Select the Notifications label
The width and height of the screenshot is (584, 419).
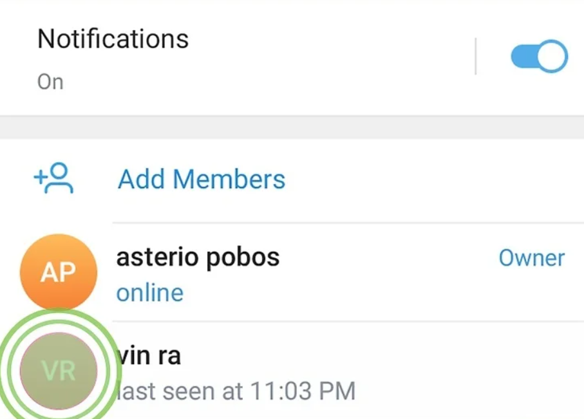pyautogui.click(x=113, y=39)
